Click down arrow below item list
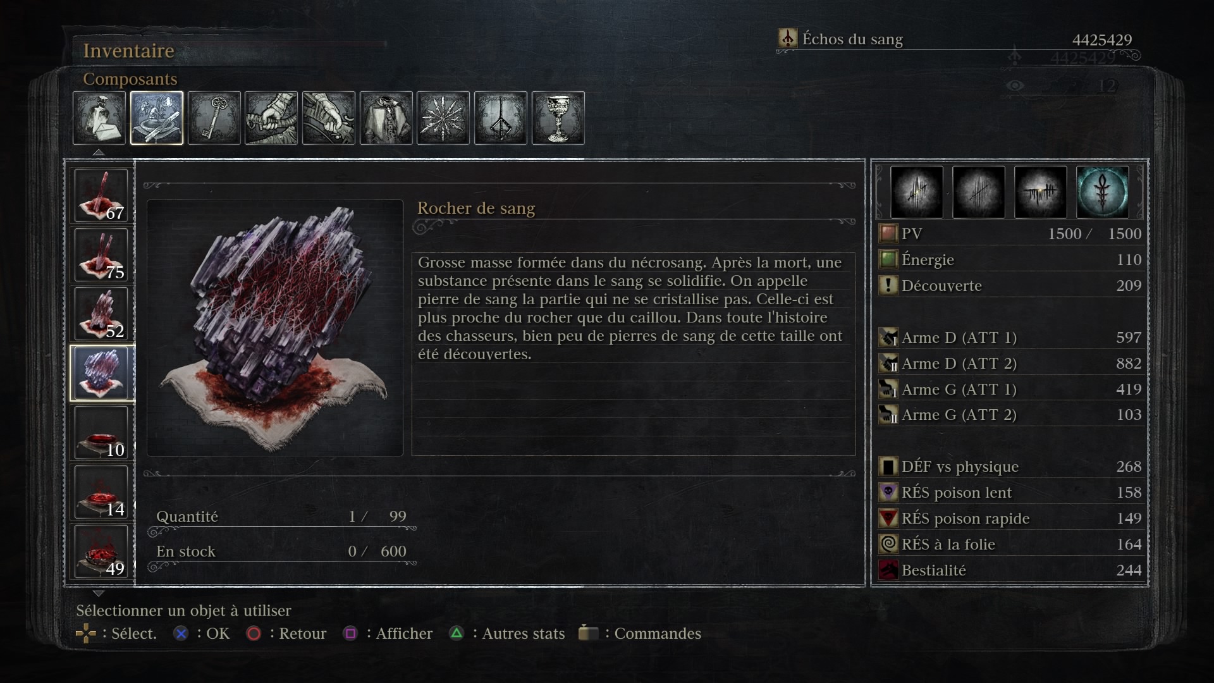 [98, 593]
